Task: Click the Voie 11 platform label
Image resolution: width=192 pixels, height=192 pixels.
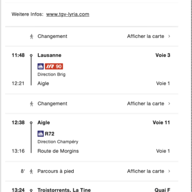Action: [161, 123]
